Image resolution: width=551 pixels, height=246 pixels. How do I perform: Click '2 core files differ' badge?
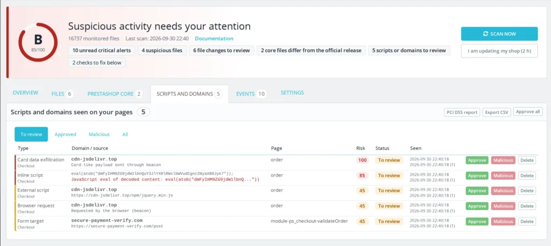(x=311, y=50)
